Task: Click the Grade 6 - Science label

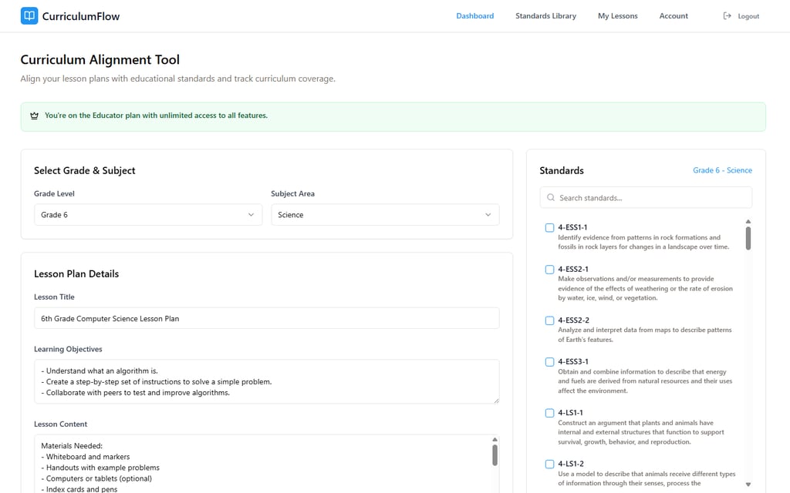Action: coord(722,170)
